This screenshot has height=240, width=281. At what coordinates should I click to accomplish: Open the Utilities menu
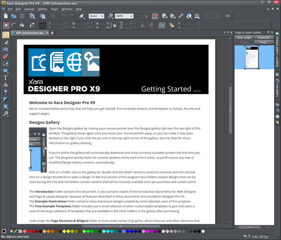(43, 9)
